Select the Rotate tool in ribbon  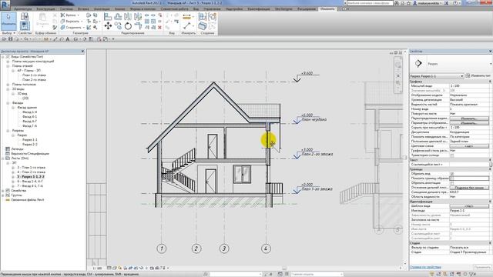128,25
